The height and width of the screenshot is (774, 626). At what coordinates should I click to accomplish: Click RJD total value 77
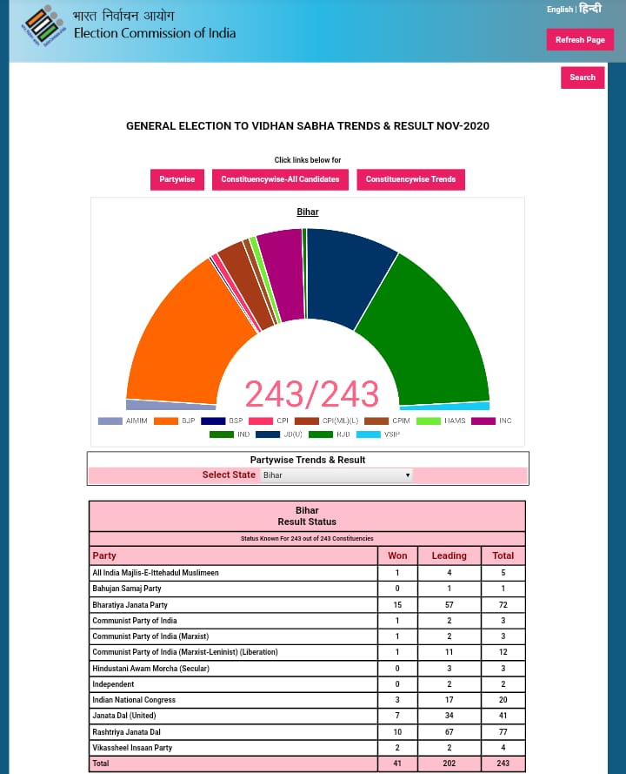503,732
